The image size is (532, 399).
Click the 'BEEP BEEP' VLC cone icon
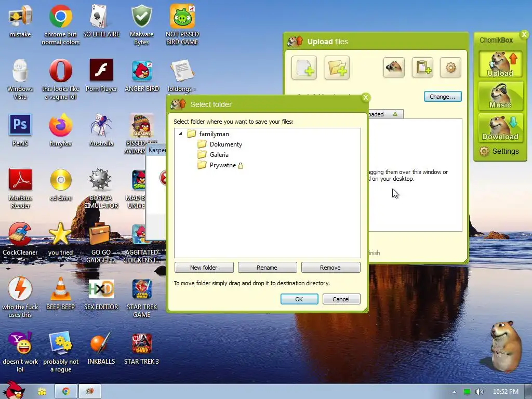click(x=60, y=294)
